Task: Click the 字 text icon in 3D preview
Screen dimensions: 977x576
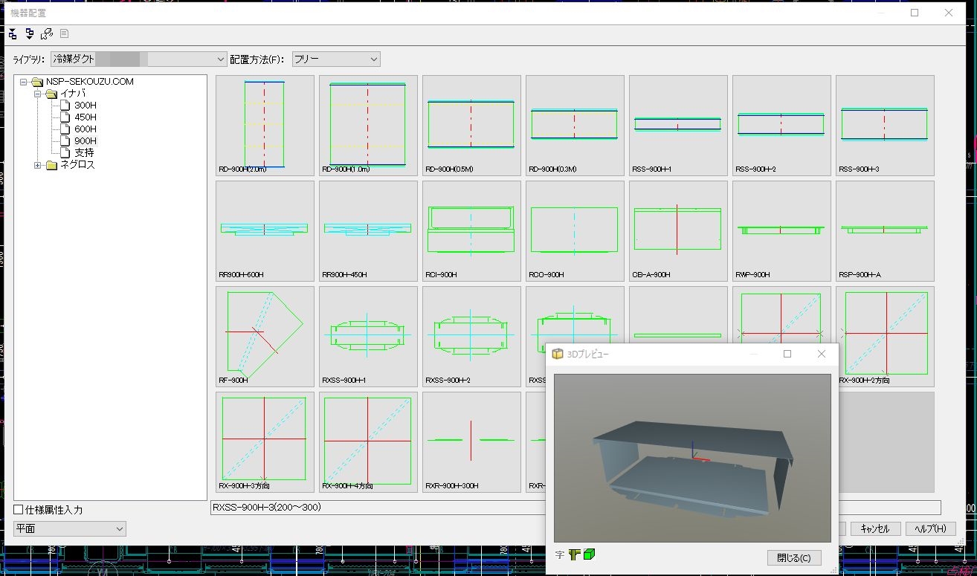Action: click(x=559, y=554)
